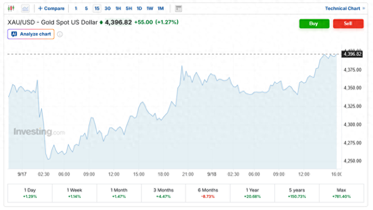The image size is (373, 210).
Task: Select the 5 years performance range
Action: (x=297, y=193)
